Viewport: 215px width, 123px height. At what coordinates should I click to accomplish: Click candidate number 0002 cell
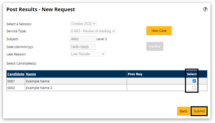(x=11, y=88)
